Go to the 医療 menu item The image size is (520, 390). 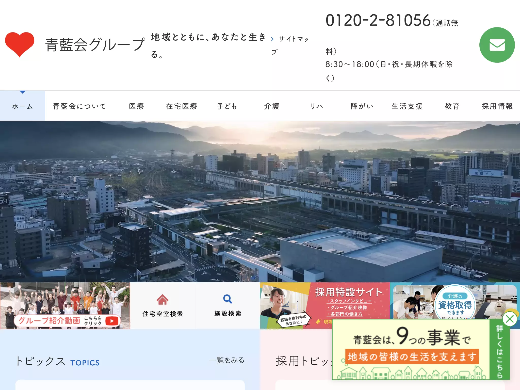(136, 106)
